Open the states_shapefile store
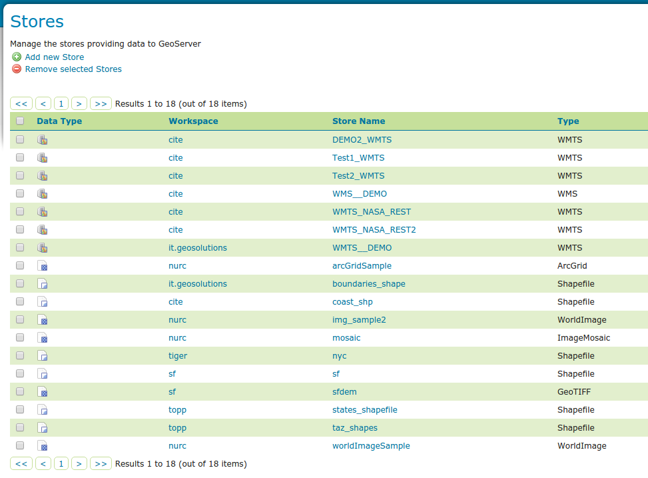Viewport: 648px width, 478px height. pos(364,409)
